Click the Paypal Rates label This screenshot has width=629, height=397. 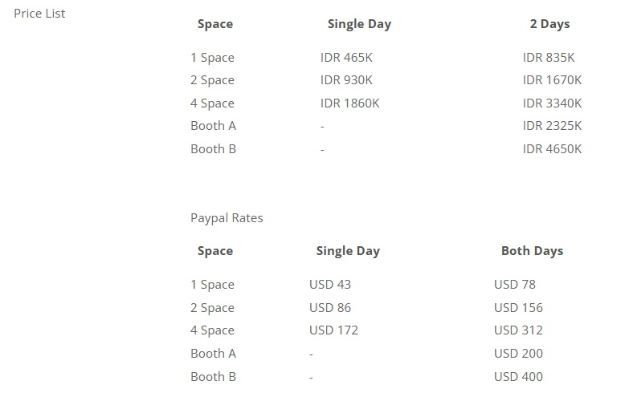tap(227, 218)
